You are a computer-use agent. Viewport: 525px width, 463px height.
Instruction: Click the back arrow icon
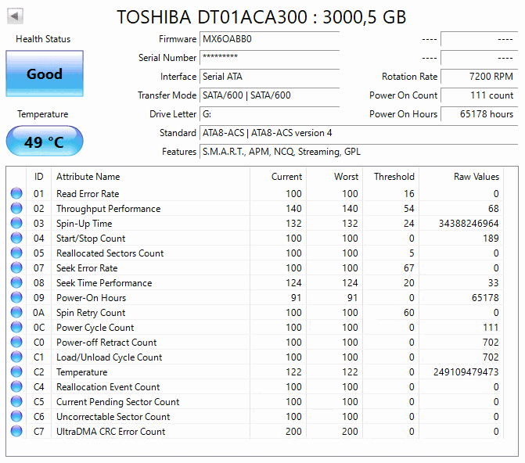tap(15, 16)
